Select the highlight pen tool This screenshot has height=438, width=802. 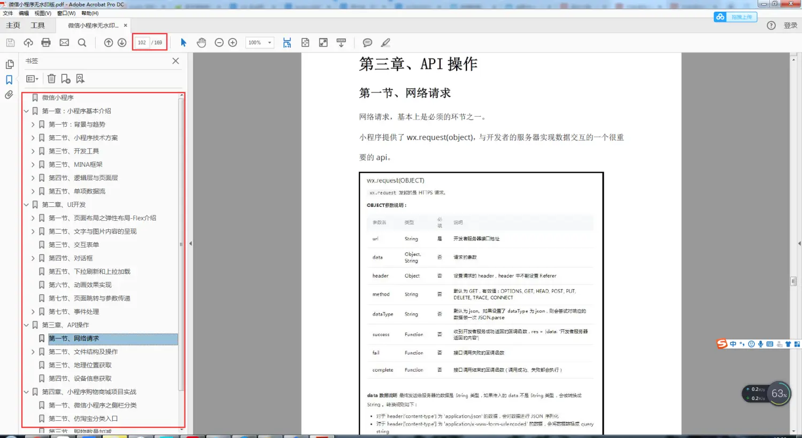pyautogui.click(x=385, y=43)
